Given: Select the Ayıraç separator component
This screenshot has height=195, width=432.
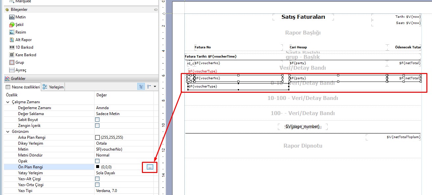Looking at the screenshot, I should pyautogui.click(x=21, y=70).
